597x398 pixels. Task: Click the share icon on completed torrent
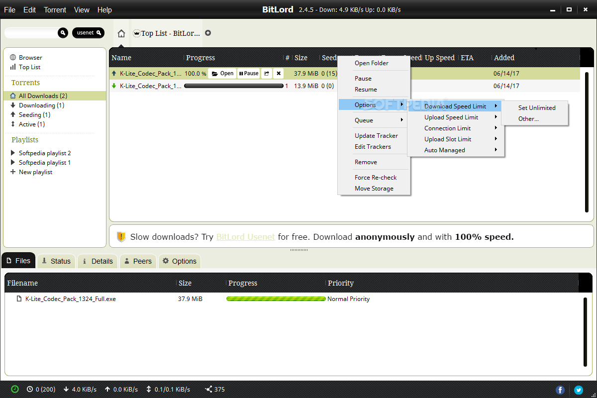(x=266, y=74)
